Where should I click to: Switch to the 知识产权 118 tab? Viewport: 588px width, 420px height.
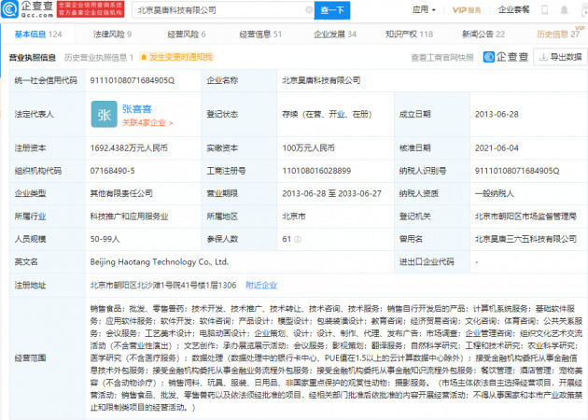click(409, 35)
